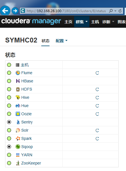Expand the 群集 dropdown in the navigation bar

pos(82,22)
